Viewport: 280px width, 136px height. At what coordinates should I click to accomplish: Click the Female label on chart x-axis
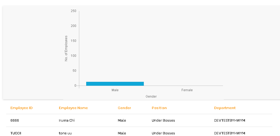coord(187,90)
